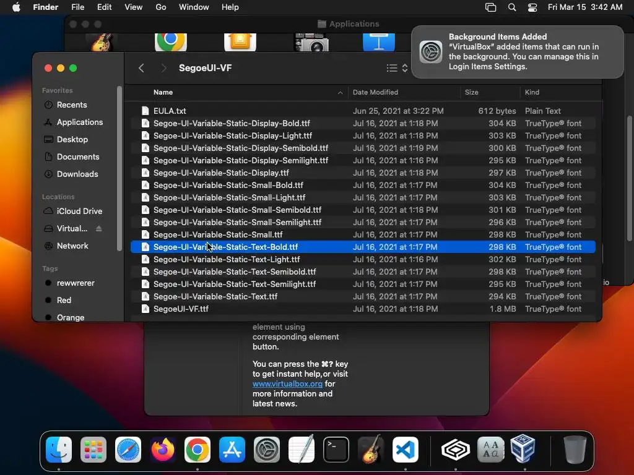
Task: Open the App Store Dock icon
Action: point(232,450)
